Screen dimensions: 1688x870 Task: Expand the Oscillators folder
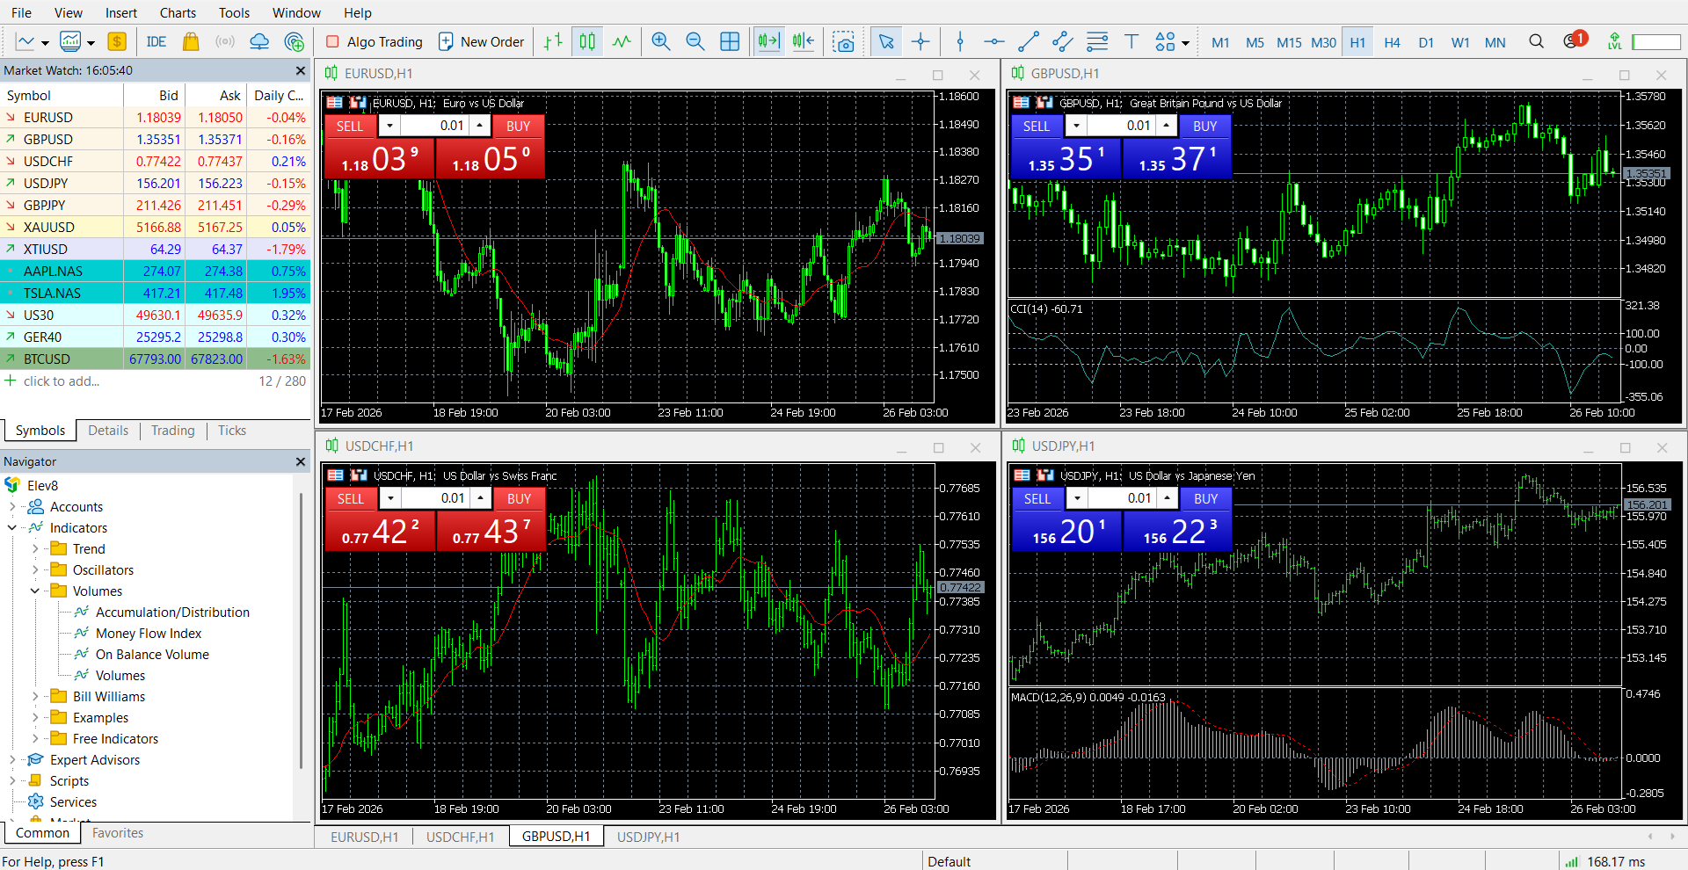[35, 570]
